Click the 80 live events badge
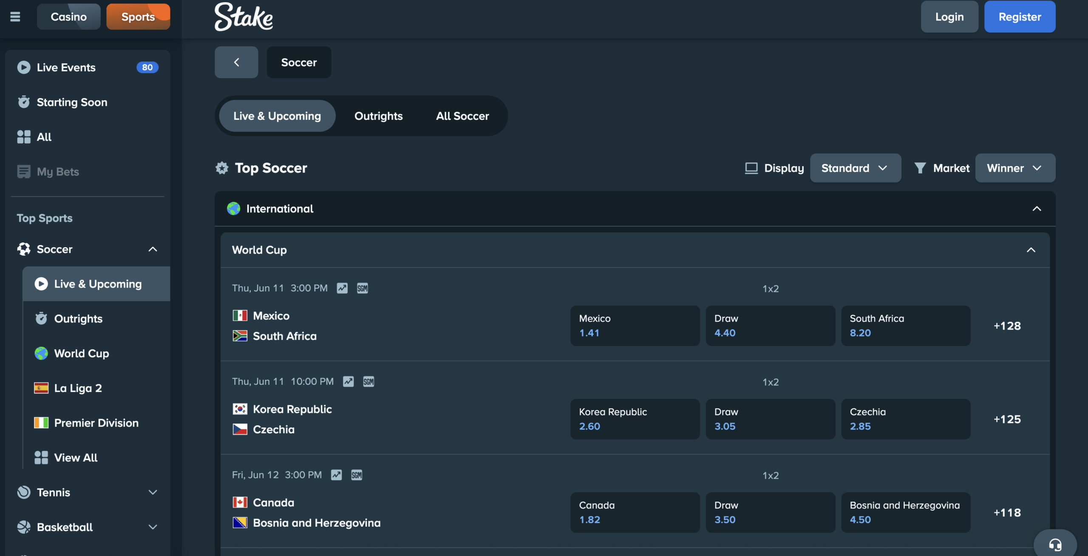Viewport: 1088px width, 556px height. coord(147,67)
